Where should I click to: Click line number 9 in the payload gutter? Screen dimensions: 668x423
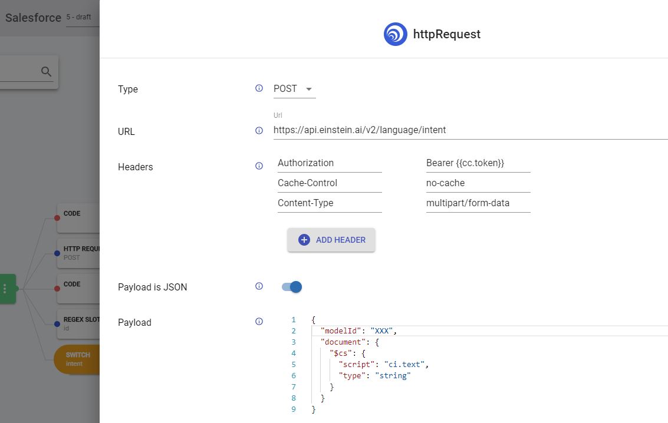(294, 409)
